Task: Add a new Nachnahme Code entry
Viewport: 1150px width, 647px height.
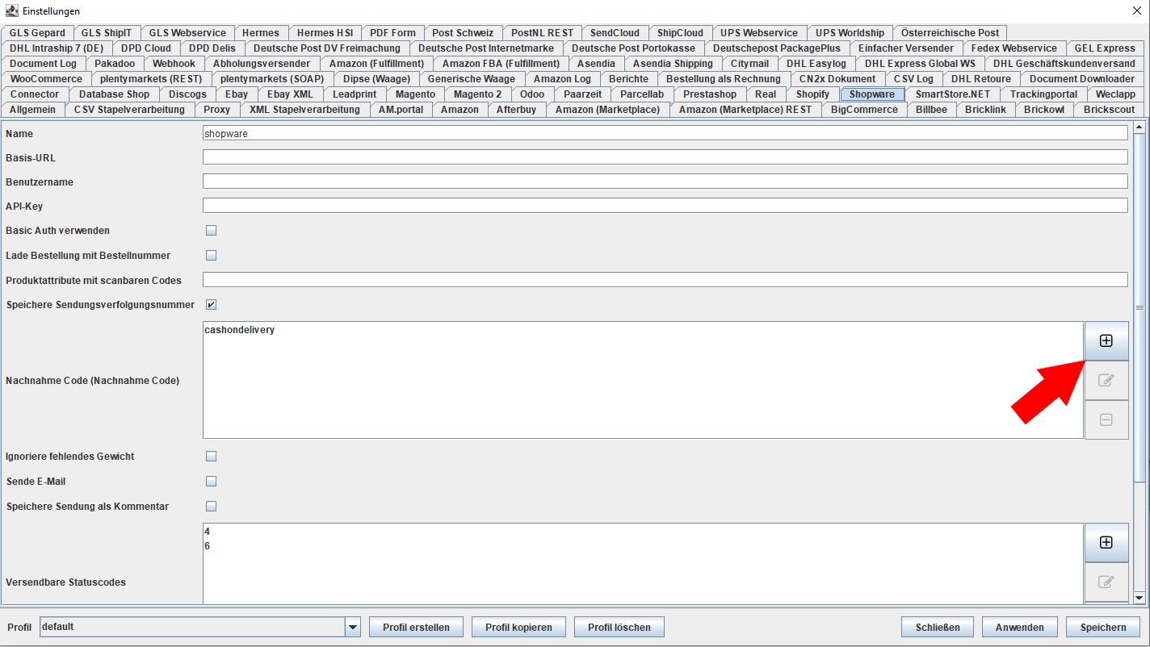Action: coord(1106,340)
